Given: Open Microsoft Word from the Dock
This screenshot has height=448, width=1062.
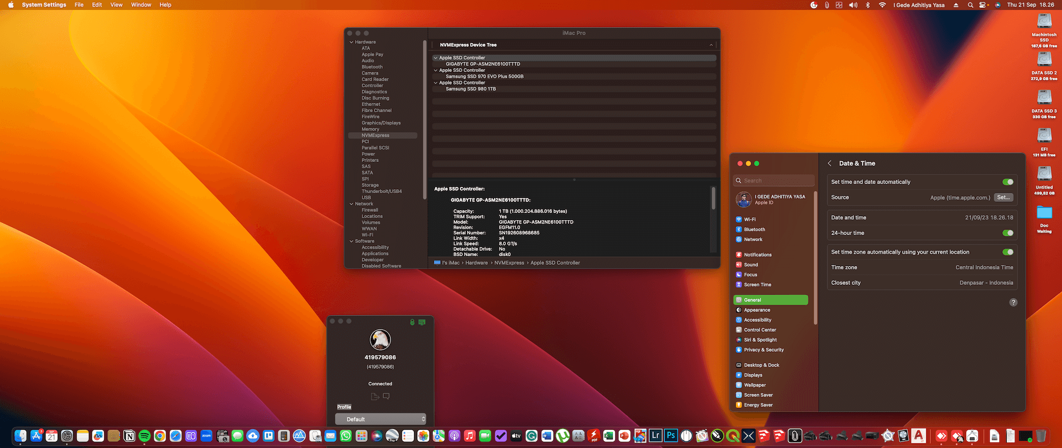Looking at the screenshot, I should [547, 436].
